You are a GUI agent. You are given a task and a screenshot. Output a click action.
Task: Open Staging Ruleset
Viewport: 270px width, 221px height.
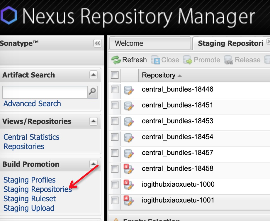click(x=30, y=199)
